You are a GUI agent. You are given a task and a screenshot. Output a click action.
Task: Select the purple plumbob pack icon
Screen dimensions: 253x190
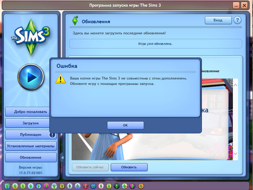tap(132, 186)
